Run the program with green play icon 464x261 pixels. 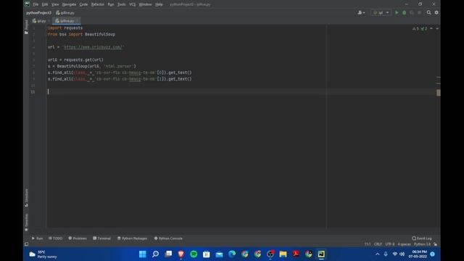(397, 13)
